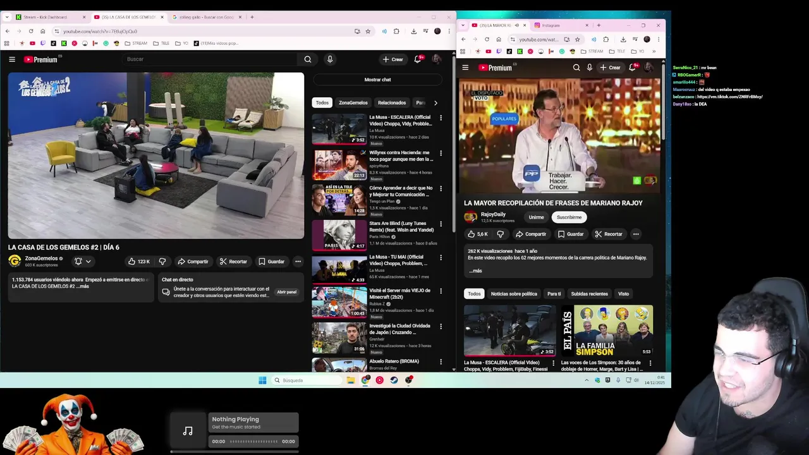Open more options for Willyrex contra Hacienda video
The height and width of the screenshot is (455, 809).
point(441,153)
